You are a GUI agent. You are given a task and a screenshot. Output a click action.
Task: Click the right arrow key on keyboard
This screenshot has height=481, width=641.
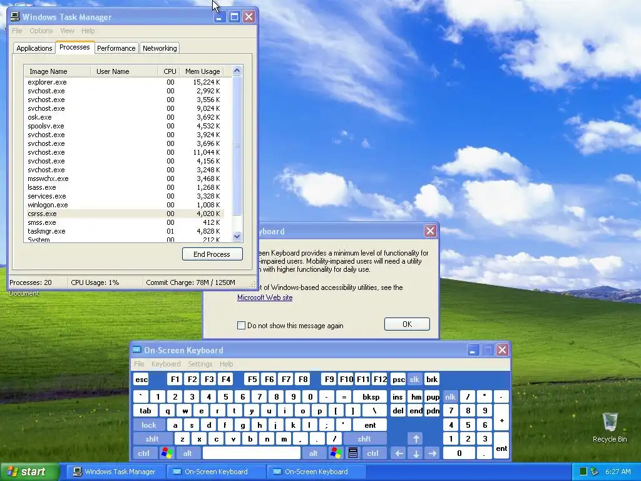tap(433, 453)
